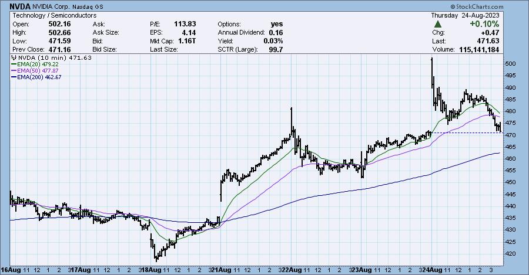Click the 450 price axis label
The width and height of the screenshot is (529, 275).
tap(510, 182)
